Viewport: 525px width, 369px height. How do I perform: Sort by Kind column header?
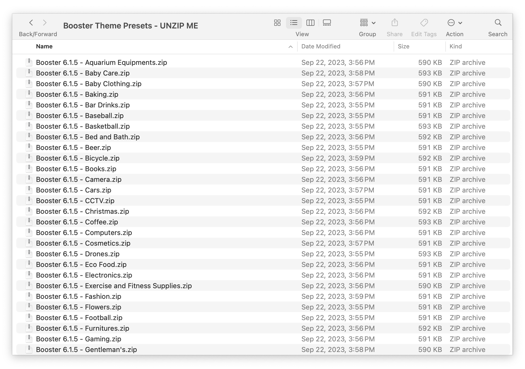[455, 47]
